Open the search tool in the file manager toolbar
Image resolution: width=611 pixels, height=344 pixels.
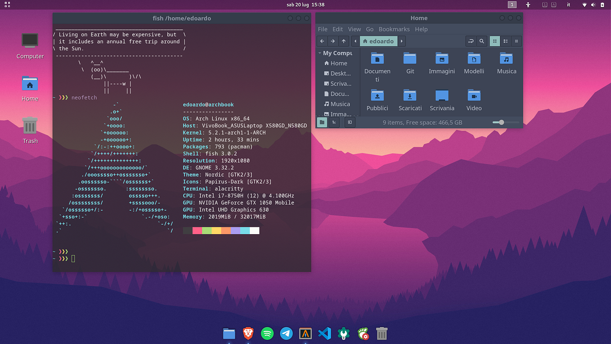pos(481,41)
